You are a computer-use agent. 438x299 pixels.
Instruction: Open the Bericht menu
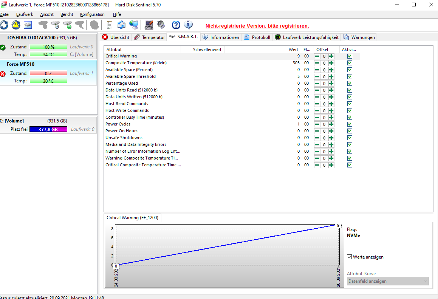[67, 14]
